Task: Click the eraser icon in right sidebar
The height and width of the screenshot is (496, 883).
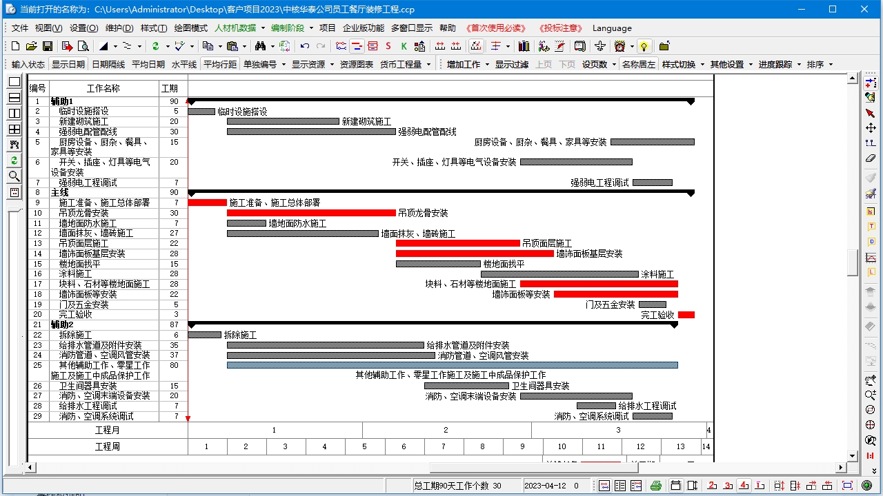Action: pyautogui.click(x=871, y=157)
